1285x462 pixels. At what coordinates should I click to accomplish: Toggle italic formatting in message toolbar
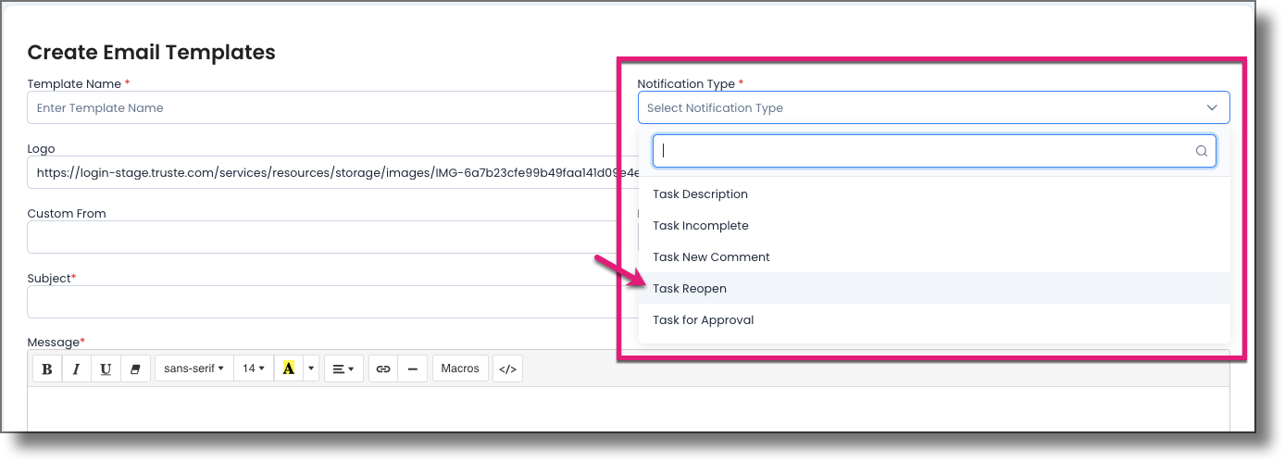point(77,368)
